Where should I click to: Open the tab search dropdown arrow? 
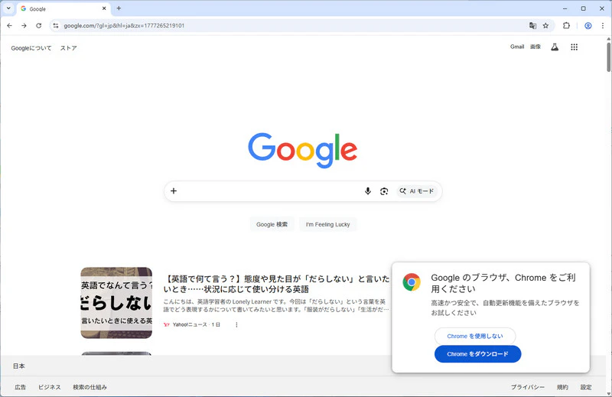click(8, 8)
